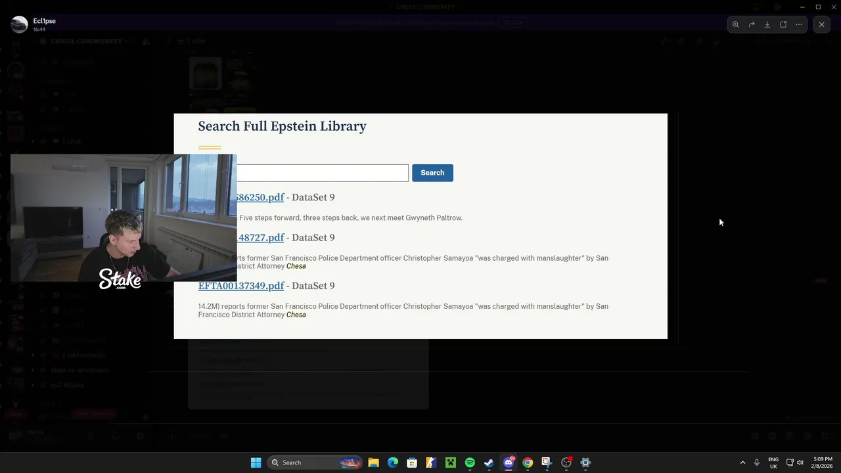Close the image preview overlay
Screen dimensions: 841x473
[x=821, y=24]
